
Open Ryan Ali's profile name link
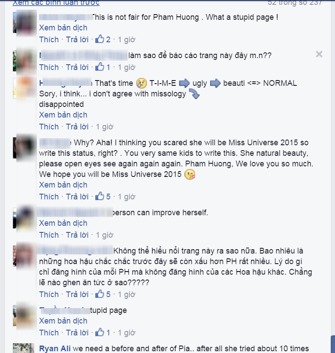click(55, 348)
